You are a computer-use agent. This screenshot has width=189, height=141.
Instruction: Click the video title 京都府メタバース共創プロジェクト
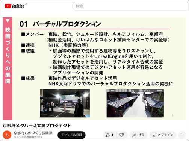pos(37,126)
